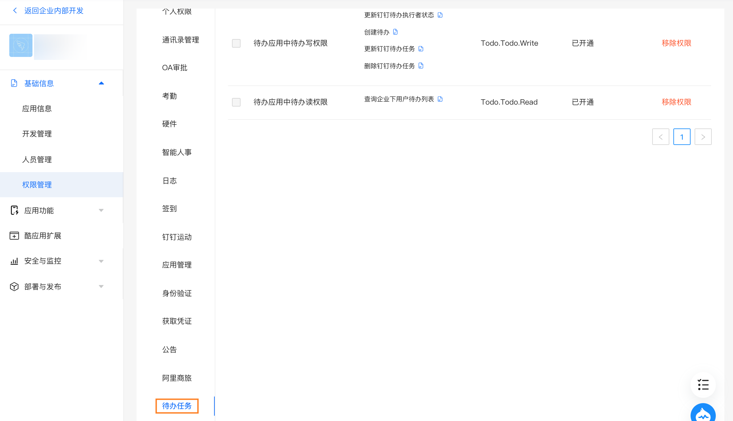Switch to the OA审批 category
Image resolution: width=733 pixels, height=421 pixels.
[175, 68]
